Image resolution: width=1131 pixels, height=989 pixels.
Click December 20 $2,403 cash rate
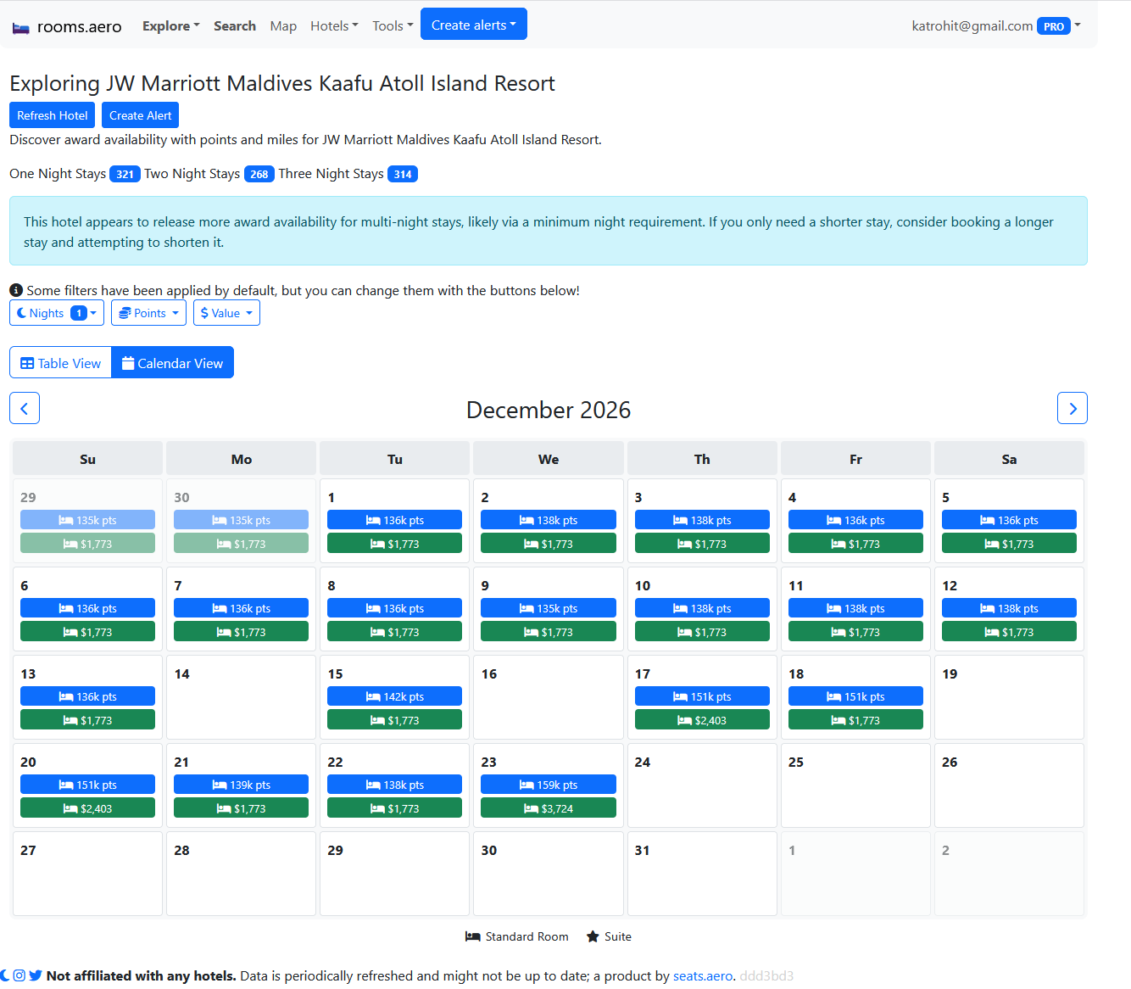click(x=87, y=808)
